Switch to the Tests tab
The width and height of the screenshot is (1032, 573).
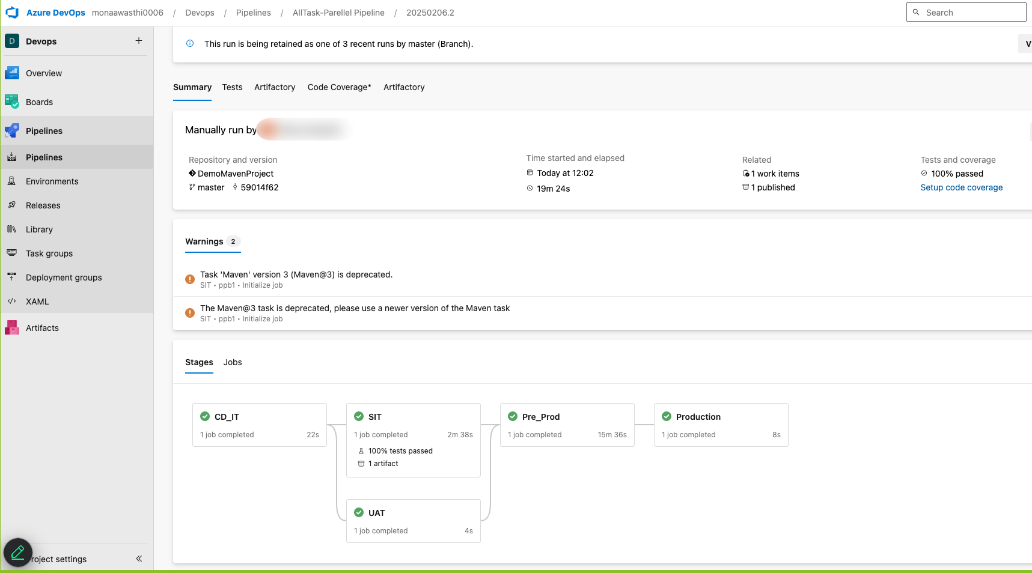232,87
